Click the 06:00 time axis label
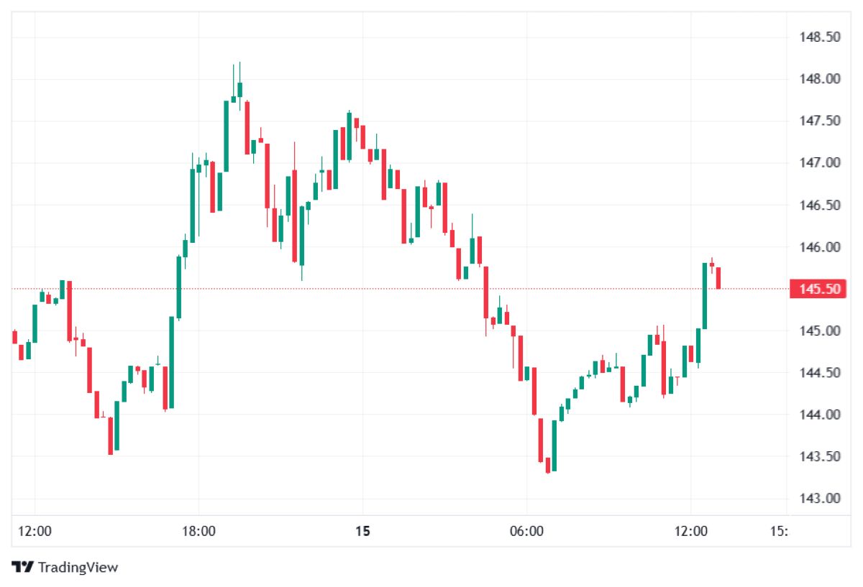 coord(526,532)
